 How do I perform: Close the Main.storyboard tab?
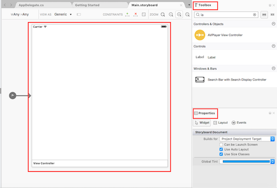click(181, 5)
